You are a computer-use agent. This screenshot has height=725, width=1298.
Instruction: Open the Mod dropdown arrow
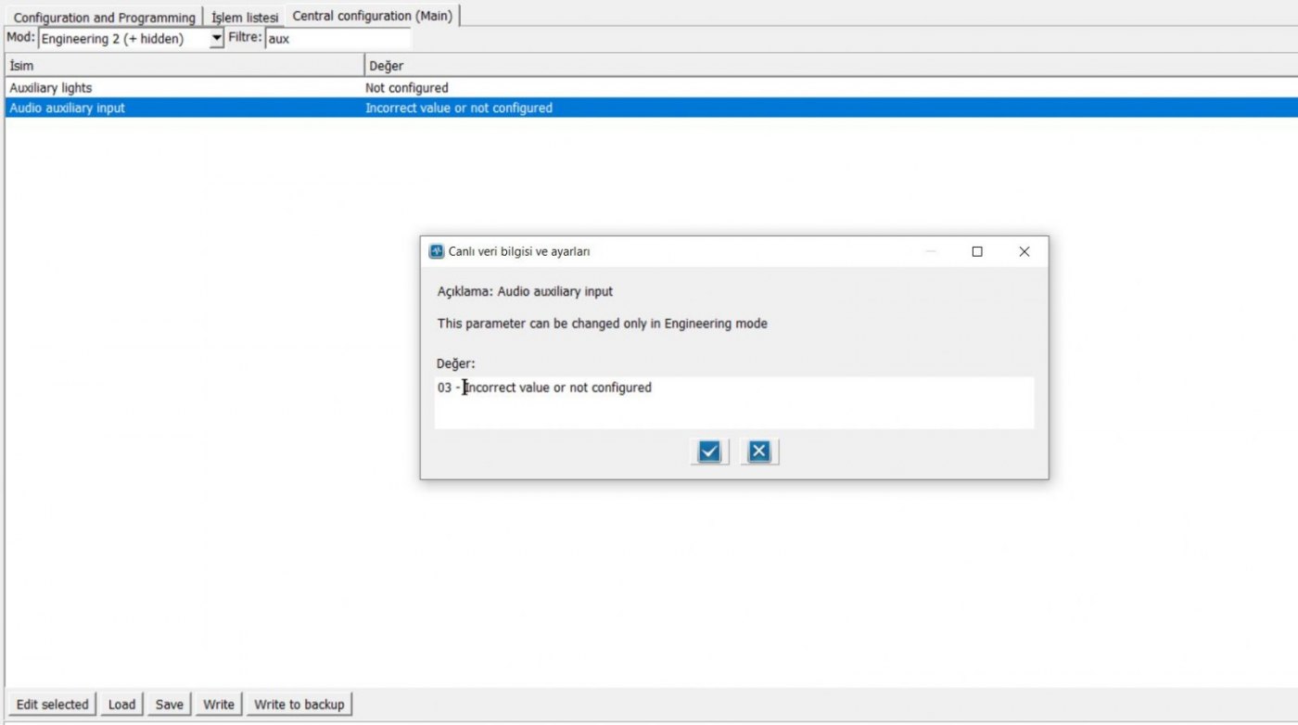click(x=217, y=39)
